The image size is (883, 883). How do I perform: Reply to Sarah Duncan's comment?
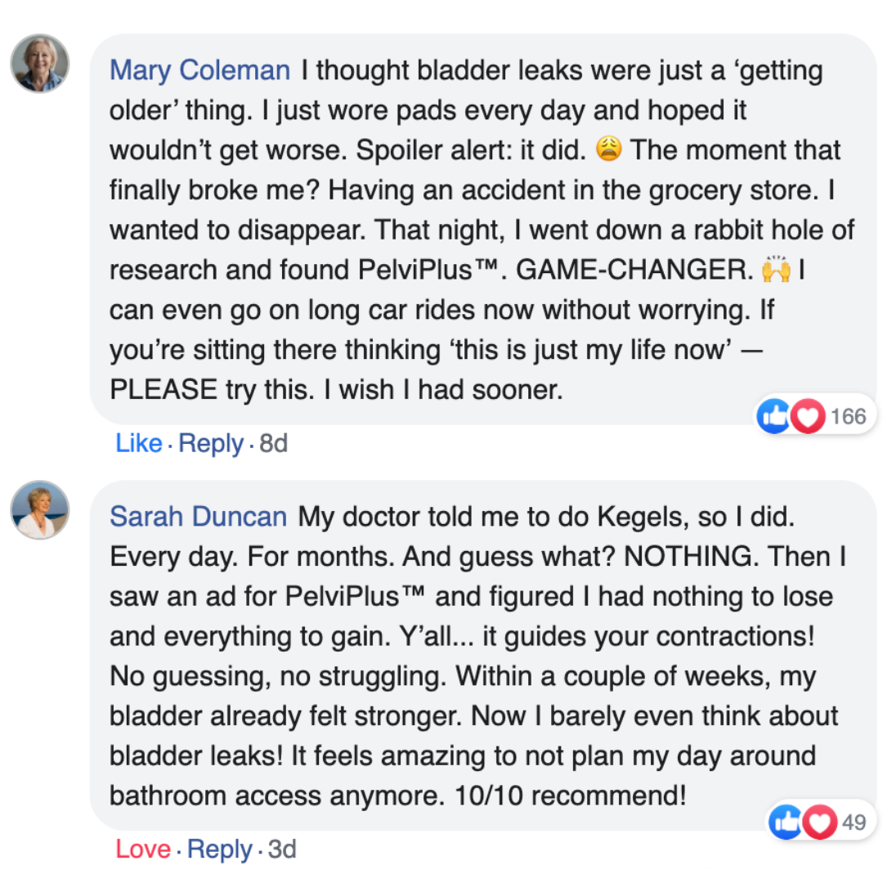(x=219, y=849)
